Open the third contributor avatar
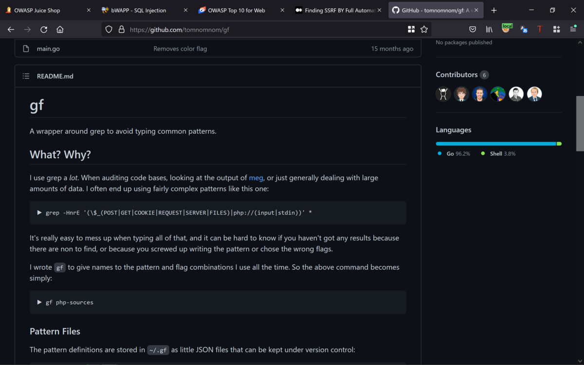 click(479, 94)
